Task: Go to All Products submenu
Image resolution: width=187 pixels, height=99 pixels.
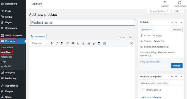Action: pos(7,48)
